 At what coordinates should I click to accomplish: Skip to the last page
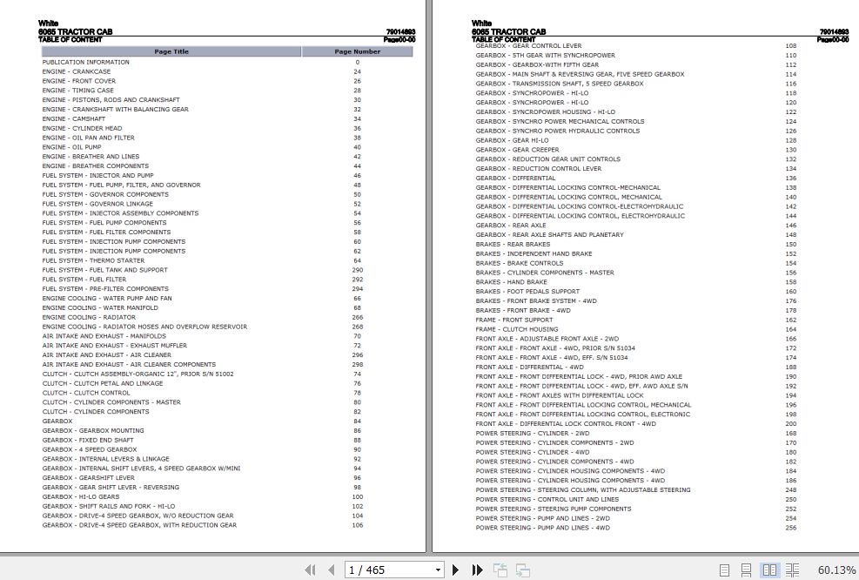477,570
